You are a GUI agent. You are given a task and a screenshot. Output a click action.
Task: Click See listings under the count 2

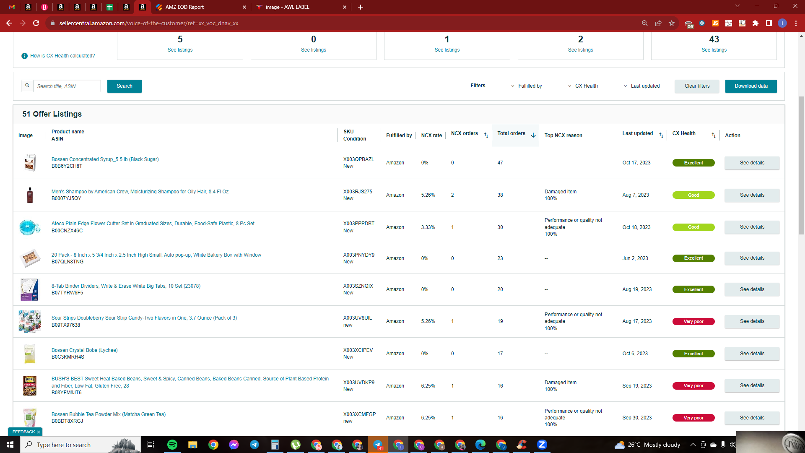581,50
